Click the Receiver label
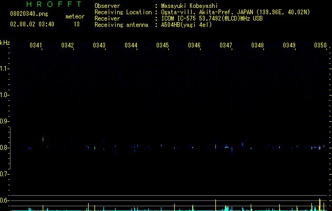 point(107,18)
